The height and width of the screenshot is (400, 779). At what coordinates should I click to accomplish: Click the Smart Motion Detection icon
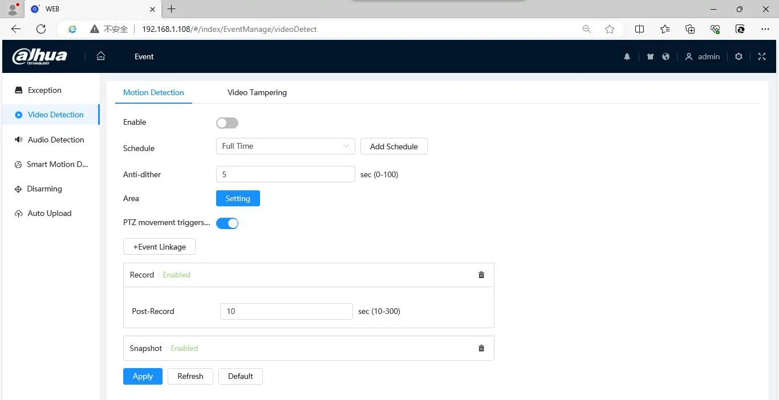(18, 164)
